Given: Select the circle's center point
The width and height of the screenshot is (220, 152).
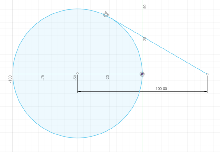Looking at the screenshot, I should (x=78, y=73).
